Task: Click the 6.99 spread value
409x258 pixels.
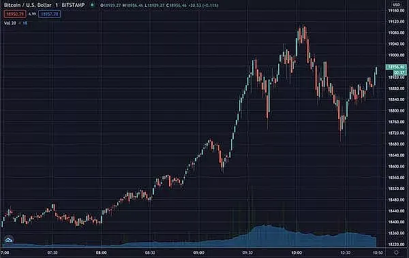Action: pos(32,14)
